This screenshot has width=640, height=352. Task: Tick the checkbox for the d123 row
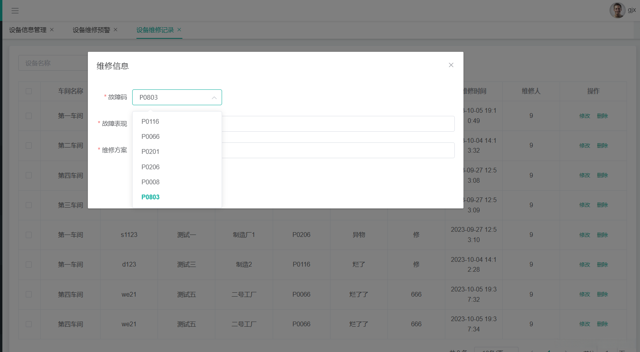pyautogui.click(x=29, y=265)
